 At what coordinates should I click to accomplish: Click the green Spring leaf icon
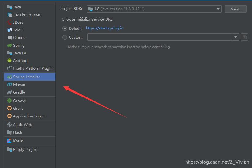click(x=9, y=45)
